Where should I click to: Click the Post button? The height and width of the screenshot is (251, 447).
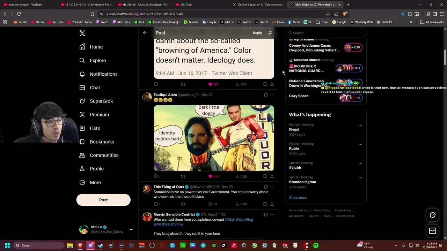tap(103, 200)
